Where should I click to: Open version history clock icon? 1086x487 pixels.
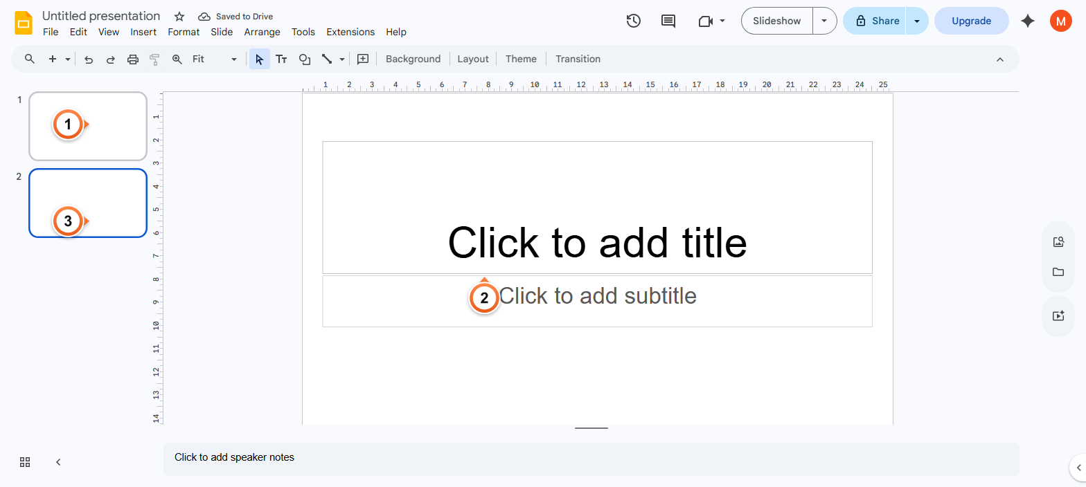(633, 21)
